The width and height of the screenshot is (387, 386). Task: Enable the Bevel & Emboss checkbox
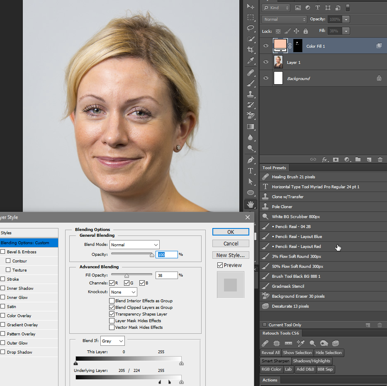pos(3,252)
